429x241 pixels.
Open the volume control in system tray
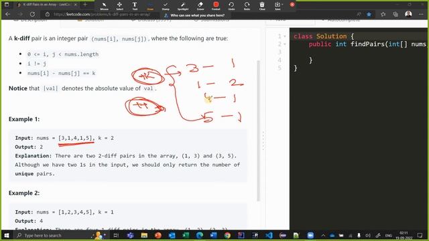368,235
